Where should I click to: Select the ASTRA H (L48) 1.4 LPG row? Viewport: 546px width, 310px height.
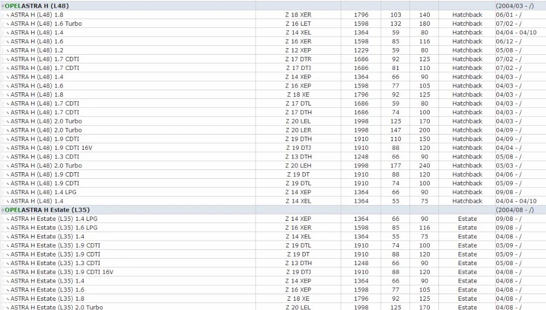click(273, 192)
